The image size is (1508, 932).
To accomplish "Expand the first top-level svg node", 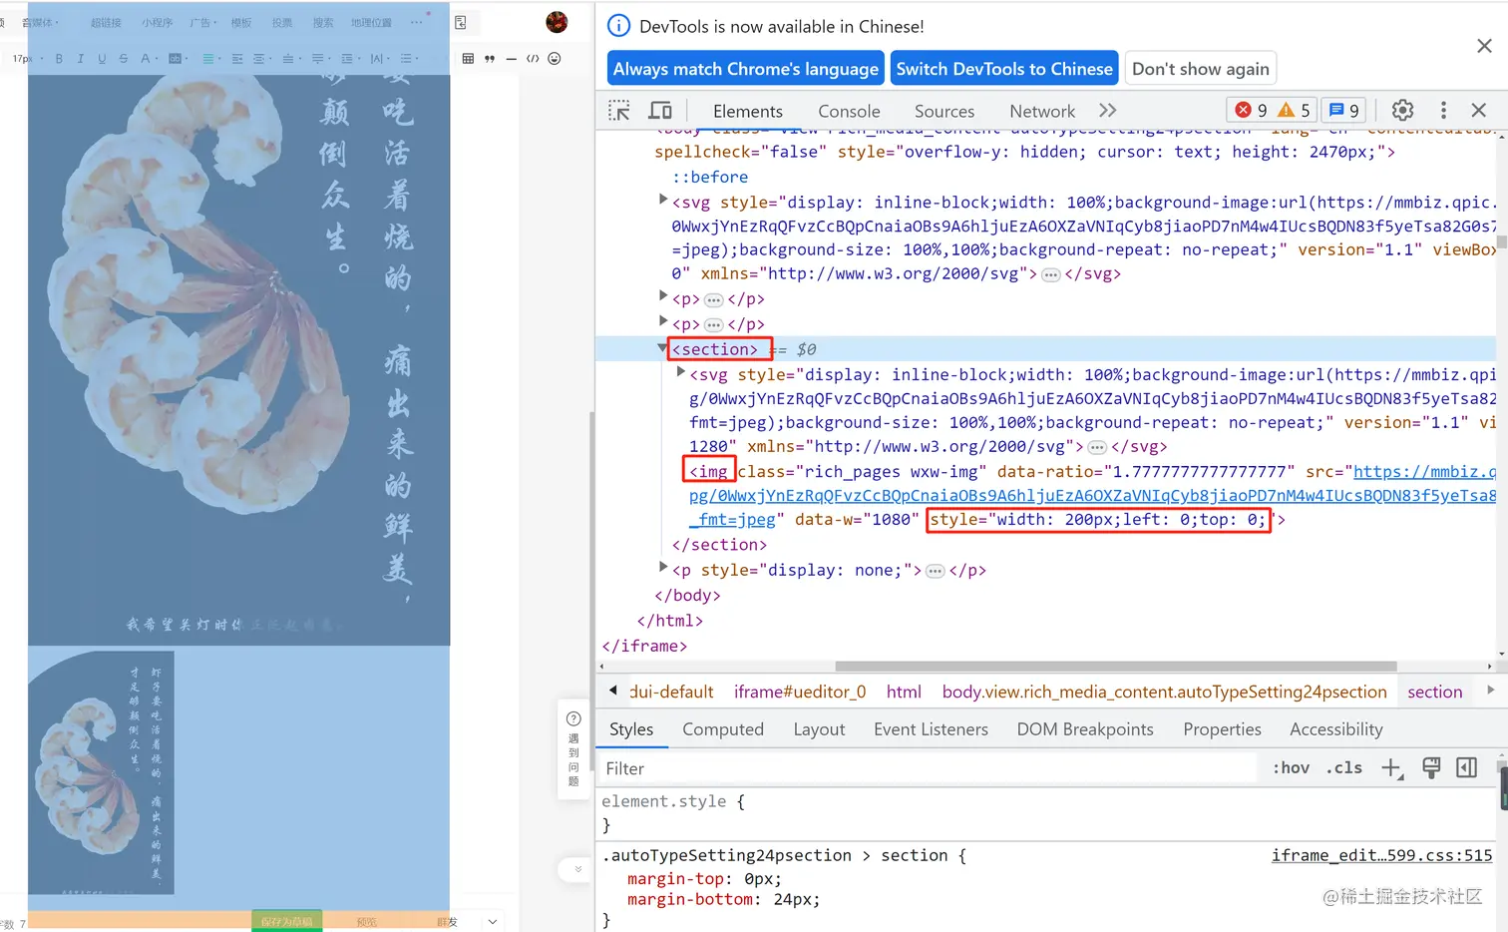I will click(x=663, y=201).
